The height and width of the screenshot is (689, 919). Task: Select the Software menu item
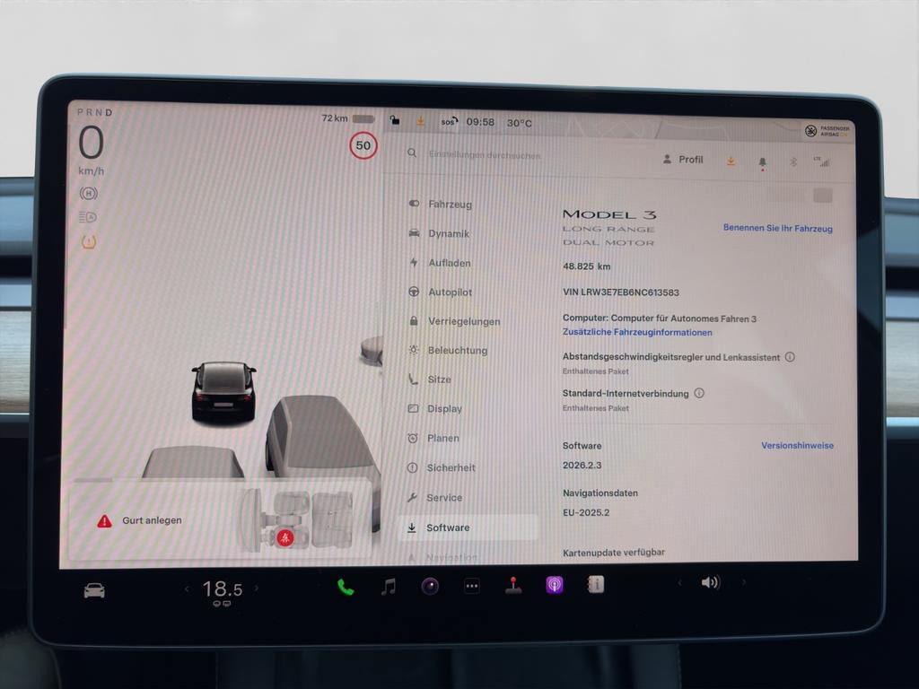(467, 528)
